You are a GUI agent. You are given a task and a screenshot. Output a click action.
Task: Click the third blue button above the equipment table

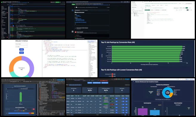coord(105,83)
